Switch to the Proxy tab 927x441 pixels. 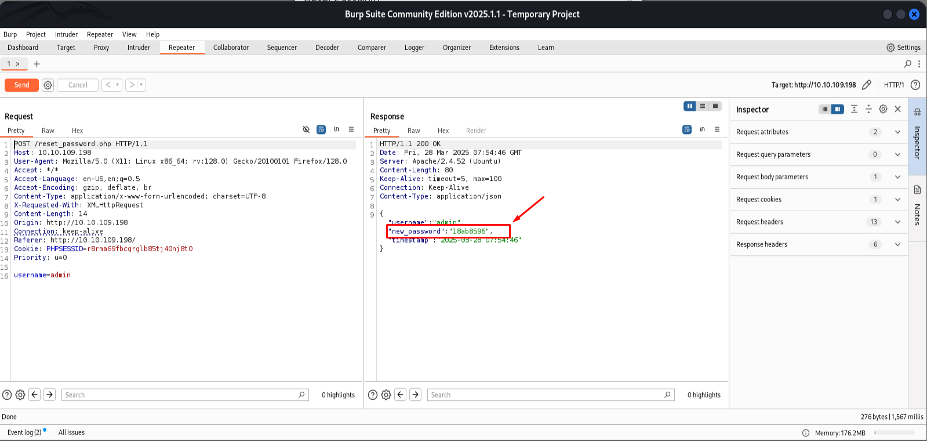click(x=101, y=48)
